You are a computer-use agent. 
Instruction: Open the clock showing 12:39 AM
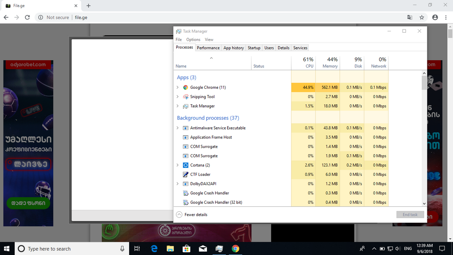click(x=424, y=249)
